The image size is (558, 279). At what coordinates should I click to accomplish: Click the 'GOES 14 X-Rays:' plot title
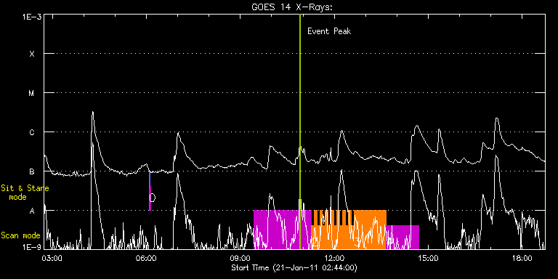point(292,7)
